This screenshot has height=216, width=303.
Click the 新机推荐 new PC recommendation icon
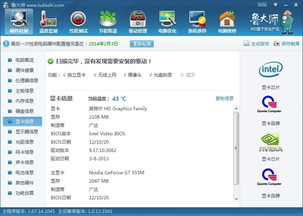[x=197, y=22]
